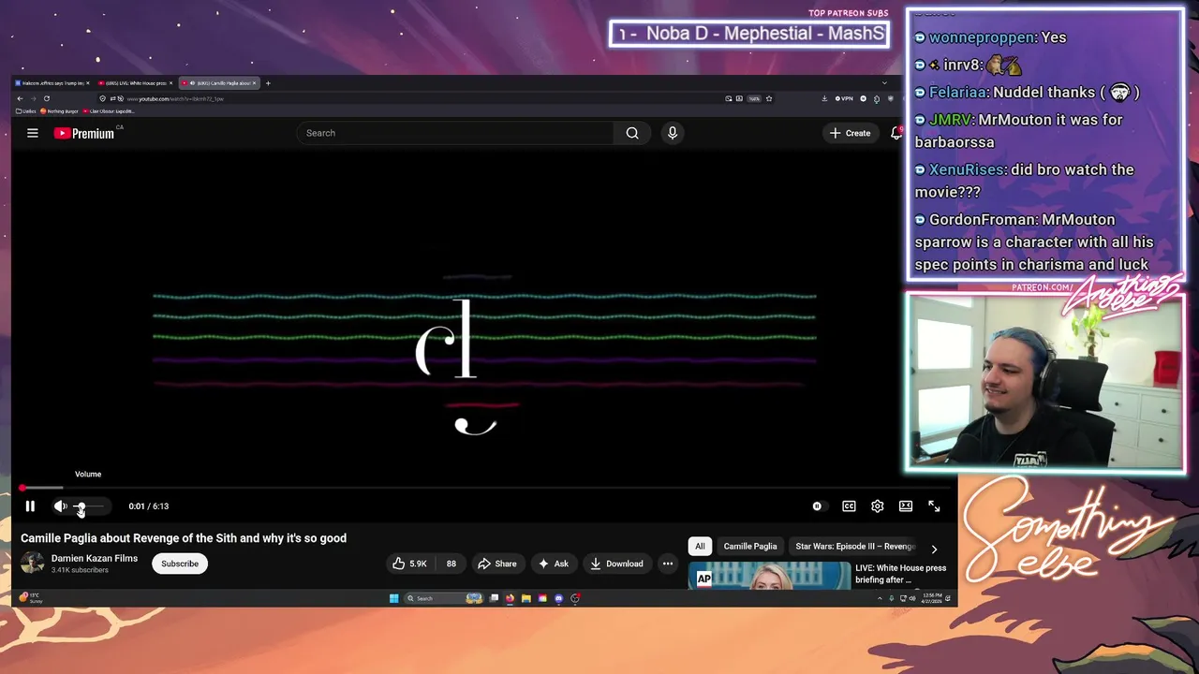Viewport: 1199px width, 674px height.
Task: Select Star Wars: Episode III chip
Action: tap(855, 546)
